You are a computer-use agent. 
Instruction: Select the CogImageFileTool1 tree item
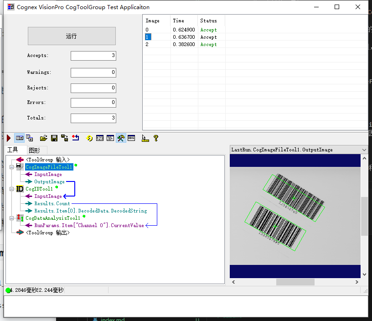(x=49, y=167)
